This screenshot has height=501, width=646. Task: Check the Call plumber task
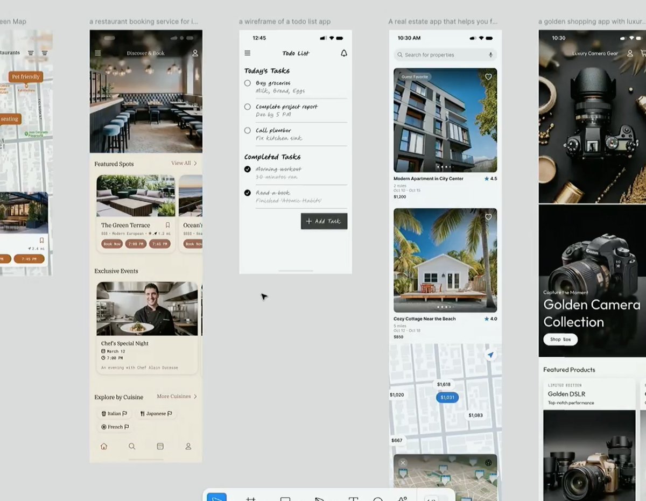tap(248, 130)
